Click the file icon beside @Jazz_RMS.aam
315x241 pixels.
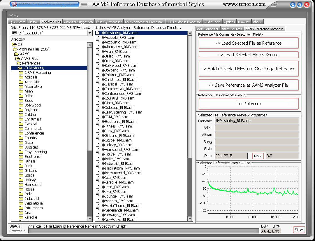click(98, 177)
